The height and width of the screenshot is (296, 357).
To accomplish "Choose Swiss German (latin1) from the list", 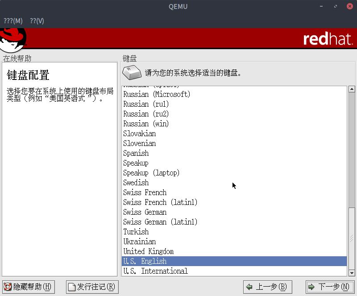I will (x=160, y=222).
